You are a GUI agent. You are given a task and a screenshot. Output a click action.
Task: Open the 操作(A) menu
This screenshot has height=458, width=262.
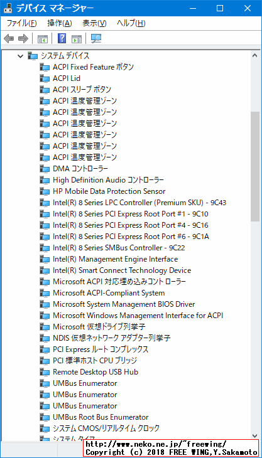click(x=60, y=23)
